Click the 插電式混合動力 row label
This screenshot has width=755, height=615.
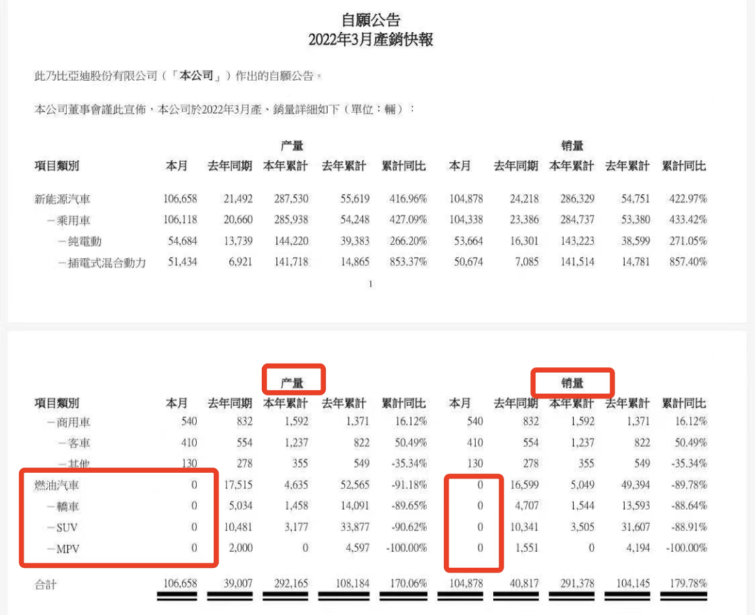pos(107,263)
